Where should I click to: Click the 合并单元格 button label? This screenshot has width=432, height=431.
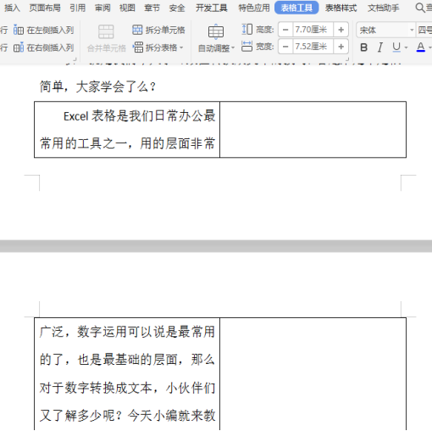point(106,48)
